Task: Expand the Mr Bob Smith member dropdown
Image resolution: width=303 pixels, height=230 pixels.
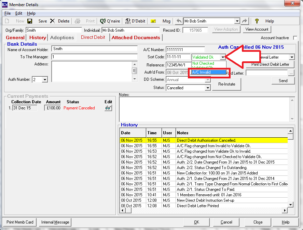Action: click(237, 21)
